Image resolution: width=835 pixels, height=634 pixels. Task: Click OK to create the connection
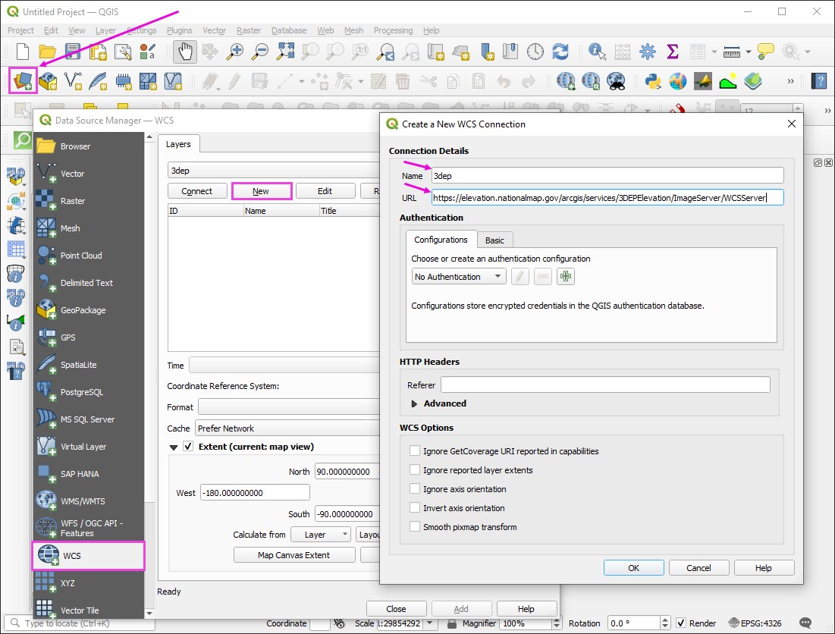pyautogui.click(x=633, y=568)
